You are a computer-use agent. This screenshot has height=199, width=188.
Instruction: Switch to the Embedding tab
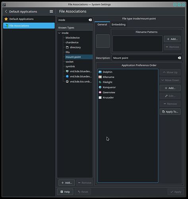click(x=118, y=25)
